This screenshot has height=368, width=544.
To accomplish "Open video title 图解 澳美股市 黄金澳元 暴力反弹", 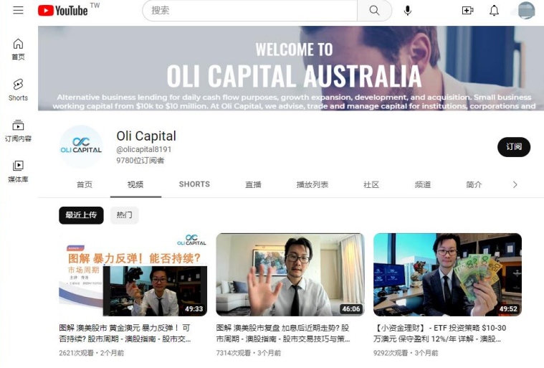I will pyautogui.click(x=125, y=334).
